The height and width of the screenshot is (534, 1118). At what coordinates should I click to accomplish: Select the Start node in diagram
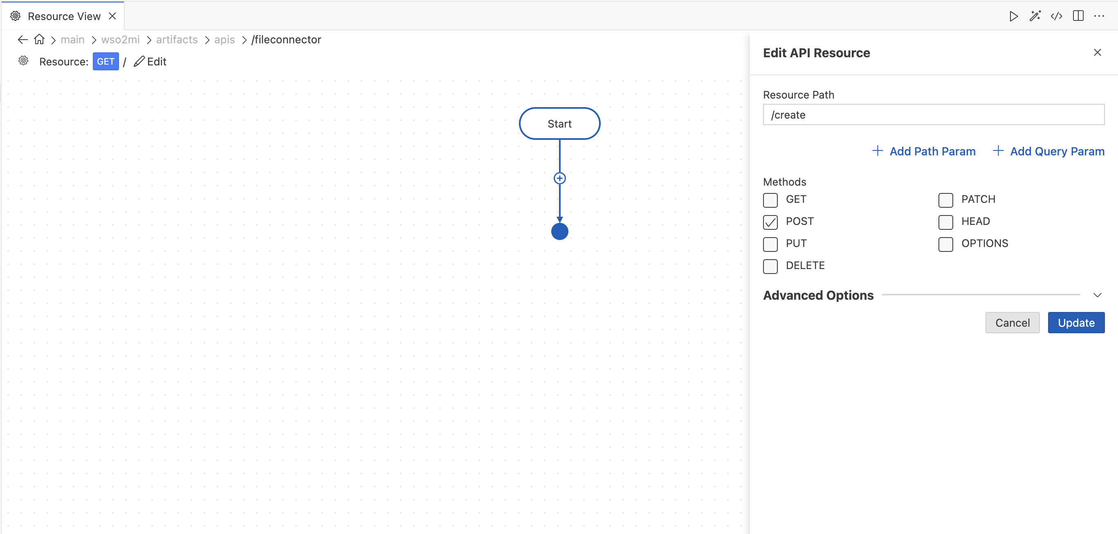(x=559, y=123)
